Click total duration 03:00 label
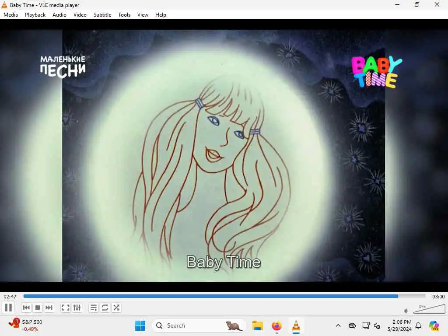This screenshot has width=448, height=336. (x=438, y=297)
